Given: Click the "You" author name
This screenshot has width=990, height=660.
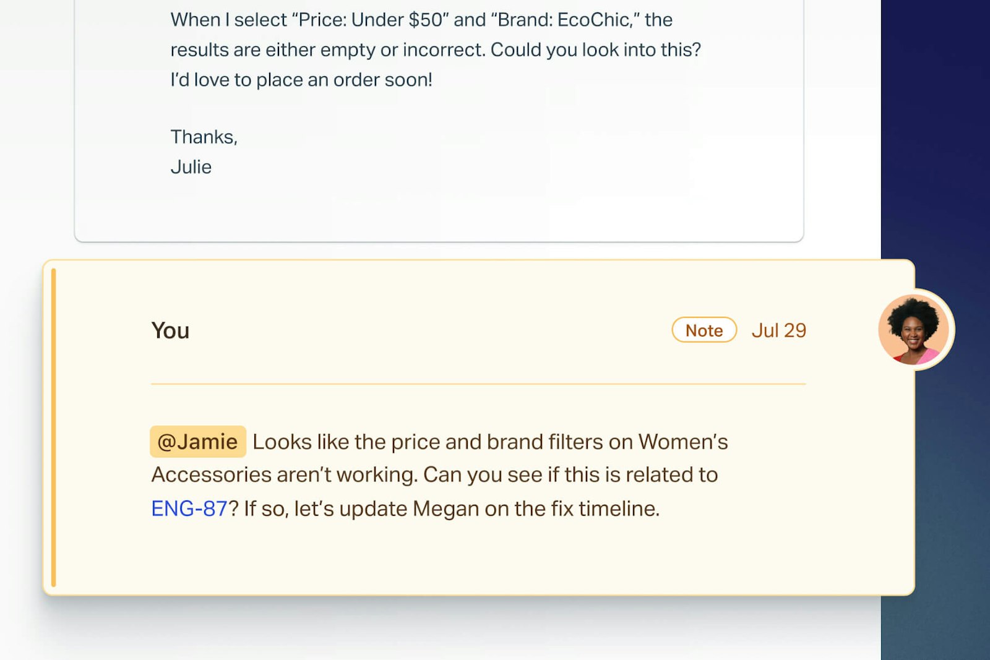Looking at the screenshot, I should tap(170, 330).
